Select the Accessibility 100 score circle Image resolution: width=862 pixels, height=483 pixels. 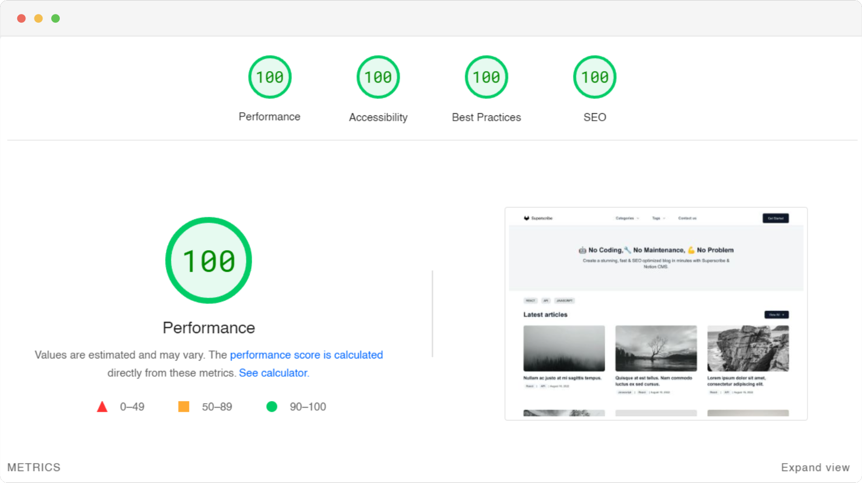pos(378,77)
